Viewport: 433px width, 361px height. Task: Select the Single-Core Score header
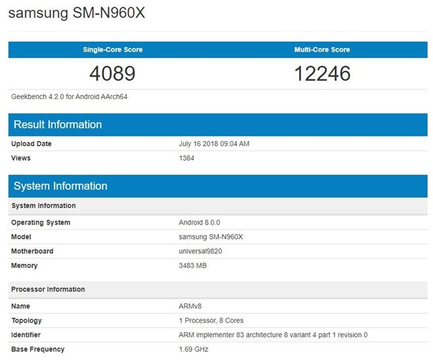point(113,50)
